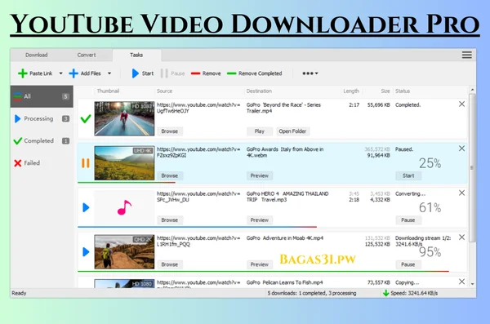This screenshot has height=324, width=490.
Task: Switch to the Tasks tab
Action: (x=136, y=55)
